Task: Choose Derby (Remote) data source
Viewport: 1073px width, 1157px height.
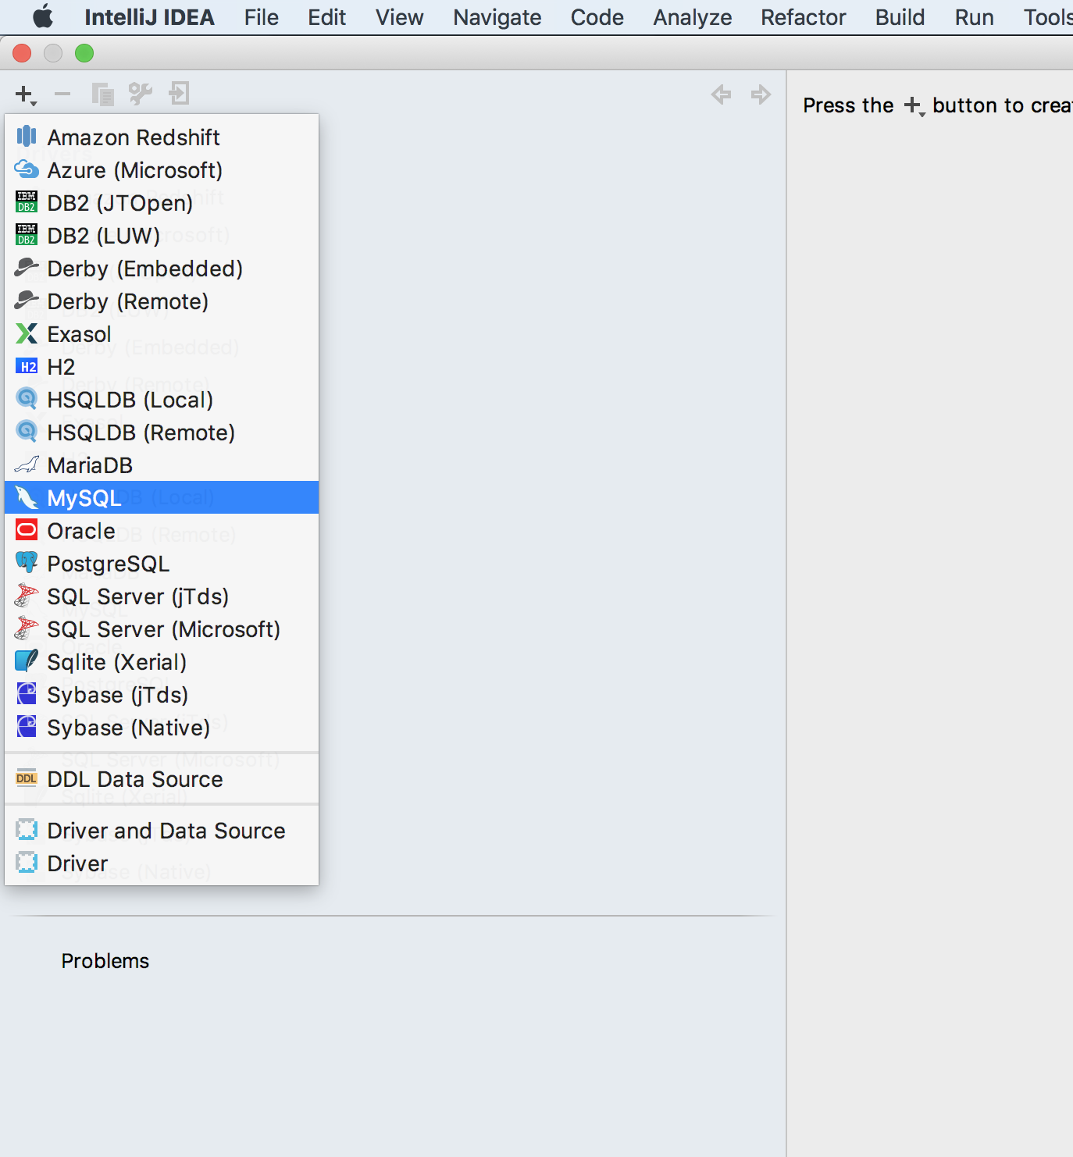Action: point(162,301)
